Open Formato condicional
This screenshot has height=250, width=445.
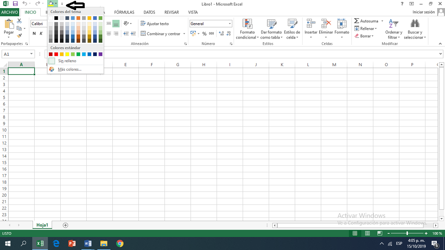247,29
